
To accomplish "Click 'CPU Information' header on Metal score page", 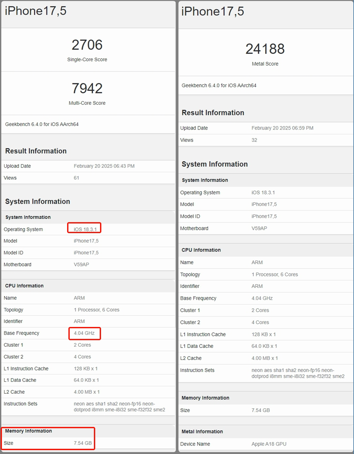I will click(x=201, y=250).
